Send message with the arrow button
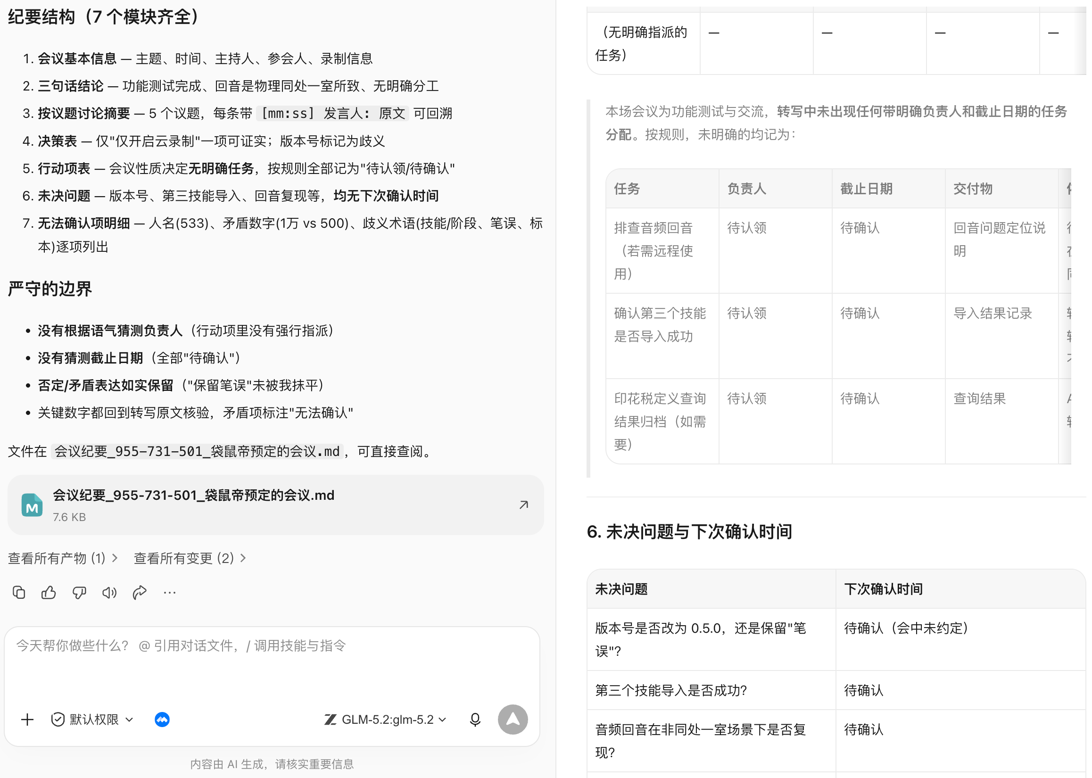 click(513, 719)
